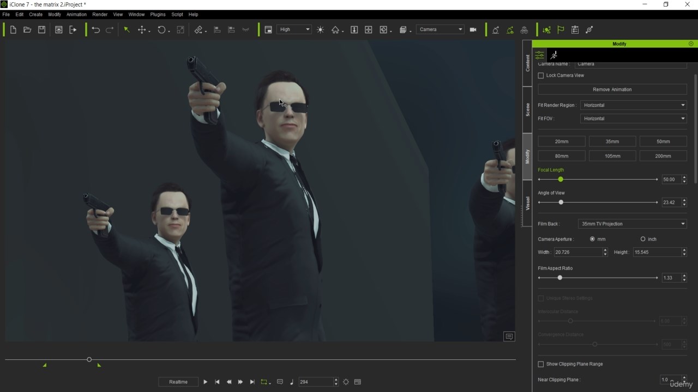Click the Remove Animation button
The image size is (698, 392).
pyautogui.click(x=612, y=89)
